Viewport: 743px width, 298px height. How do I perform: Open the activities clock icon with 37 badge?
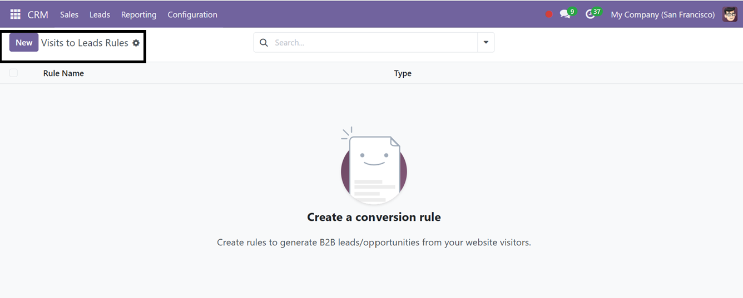[593, 14]
